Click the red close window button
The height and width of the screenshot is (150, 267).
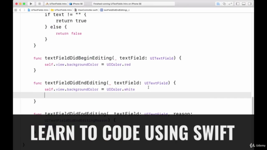click(17, 4)
